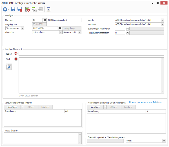Click the red required-field icon beside Betreff
This screenshot has height=147, width=169.
click(16, 54)
